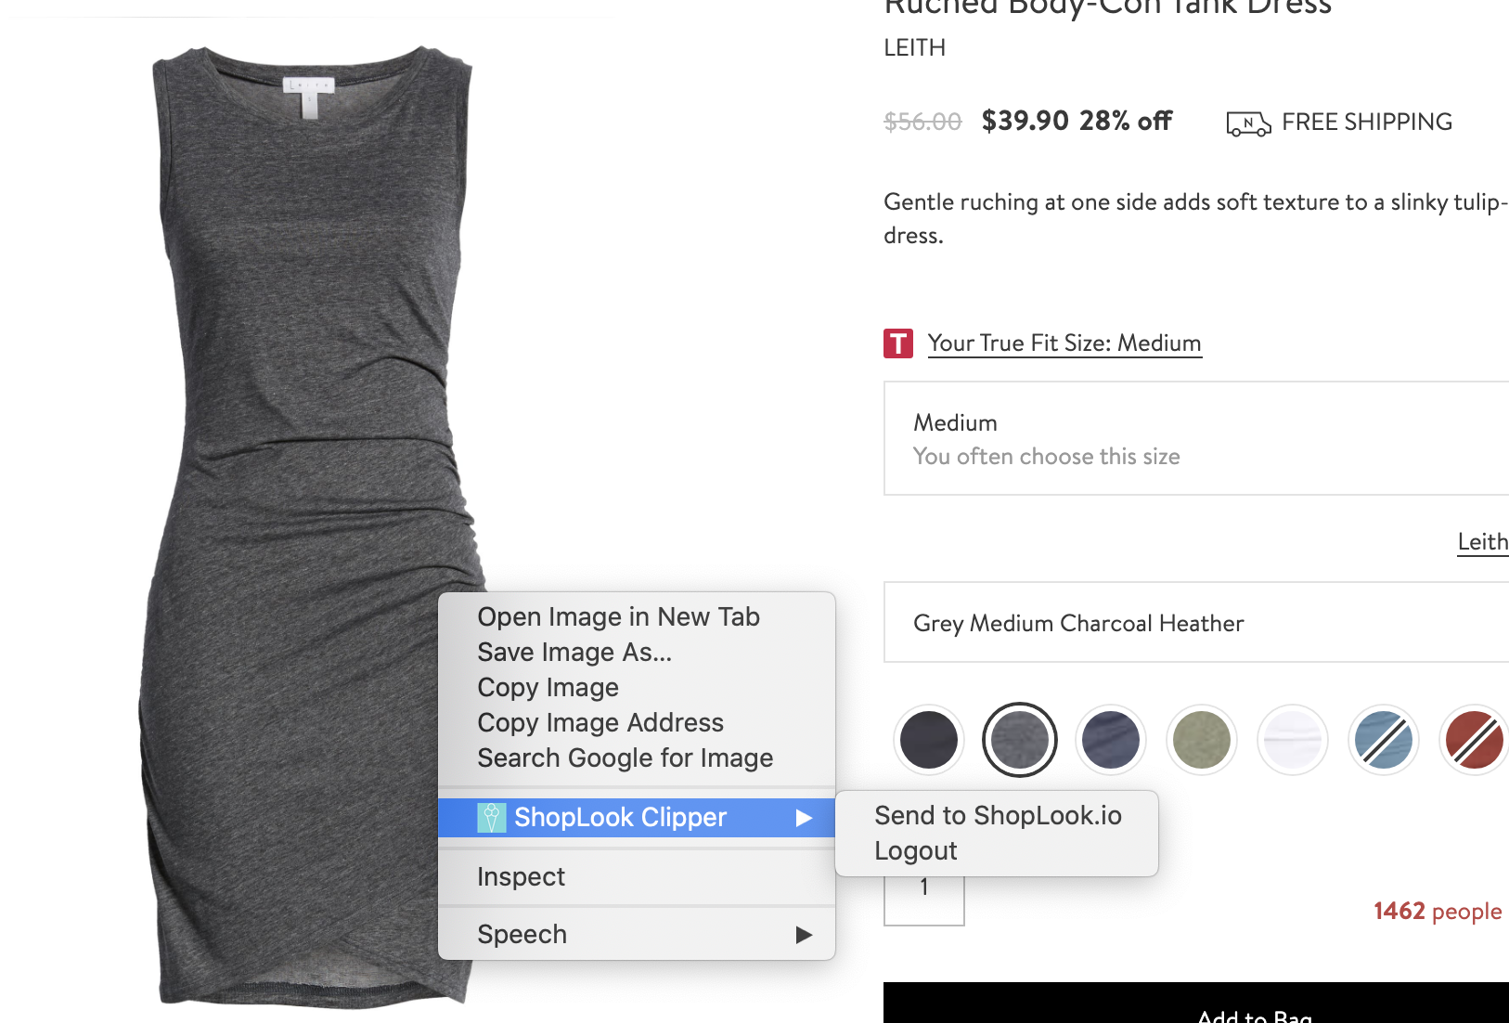The width and height of the screenshot is (1509, 1023).
Task: Expand the Speech submenu arrow
Action: pyautogui.click(x=804, y=935)
